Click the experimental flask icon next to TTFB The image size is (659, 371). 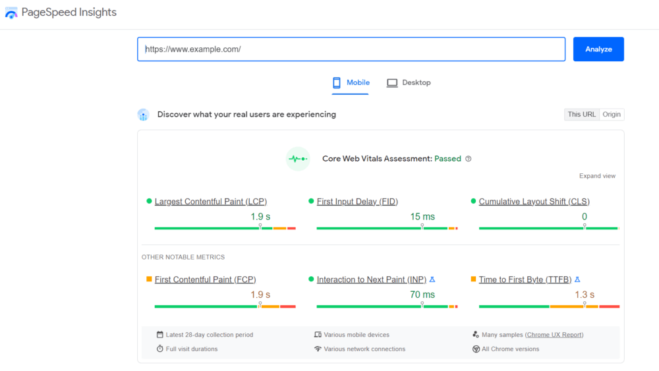(x=577, y=279)
